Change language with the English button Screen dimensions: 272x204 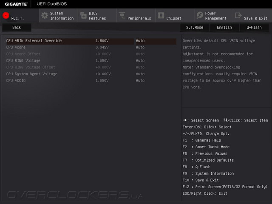(224, 27)
